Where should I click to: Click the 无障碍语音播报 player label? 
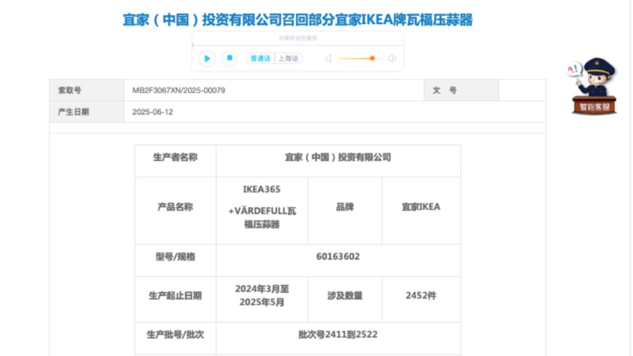[298, 39]
